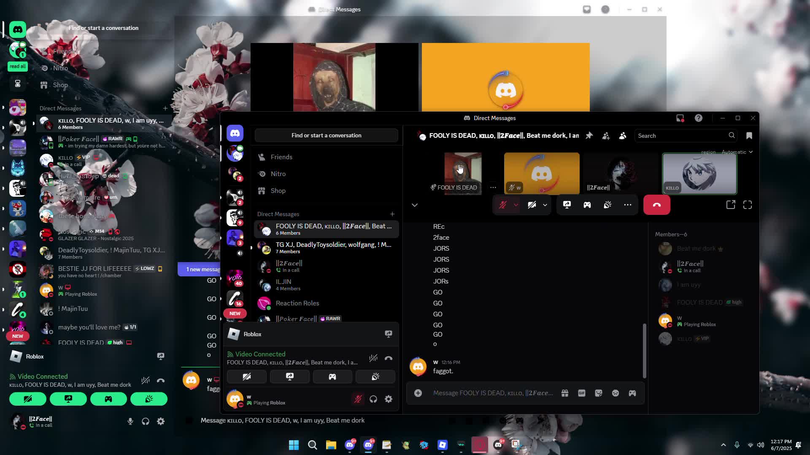Image resolution: width=810 pixels, height=455 pixels.
Task: Collapse the call view with the down chevron
Action: click(414, 205)
